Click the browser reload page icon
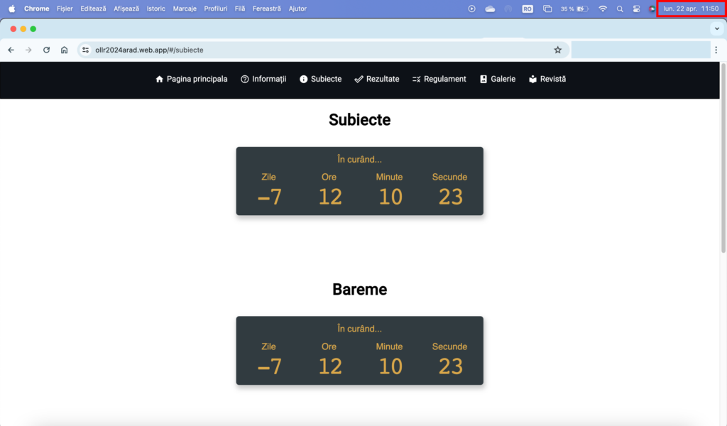Screen dimensions: 727x426 pos(46,50)
